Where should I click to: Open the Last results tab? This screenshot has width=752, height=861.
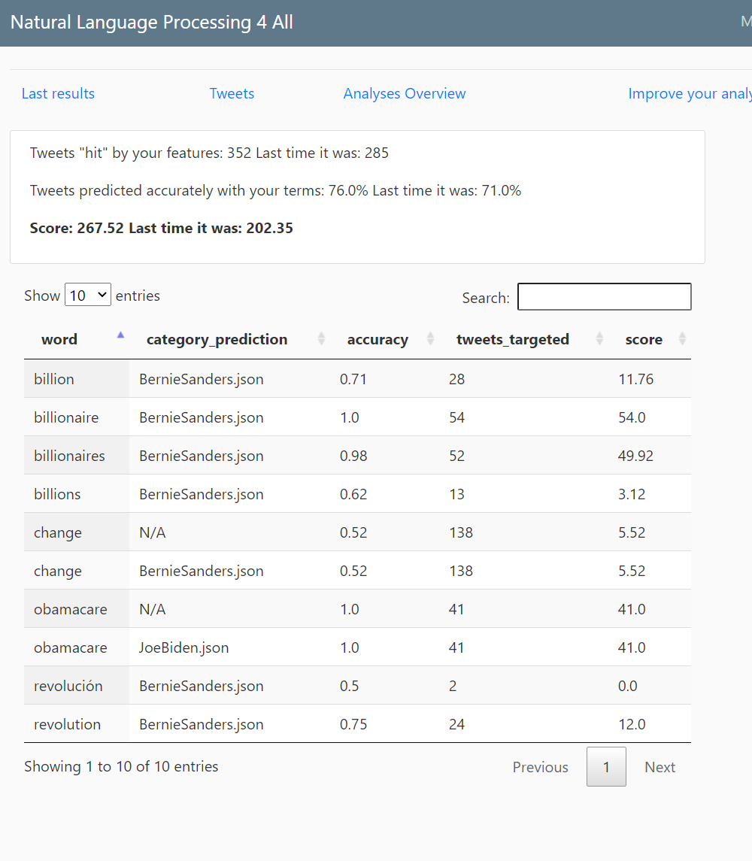pyautogui.click(x=58, y=94)
